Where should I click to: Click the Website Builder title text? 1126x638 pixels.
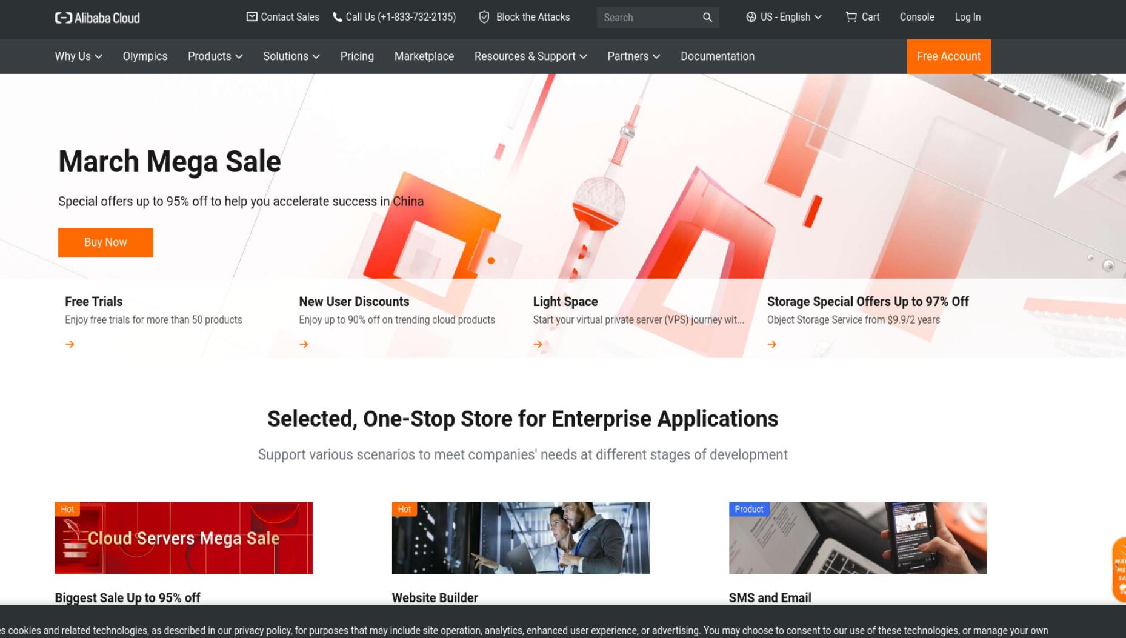tap(435, 598)
